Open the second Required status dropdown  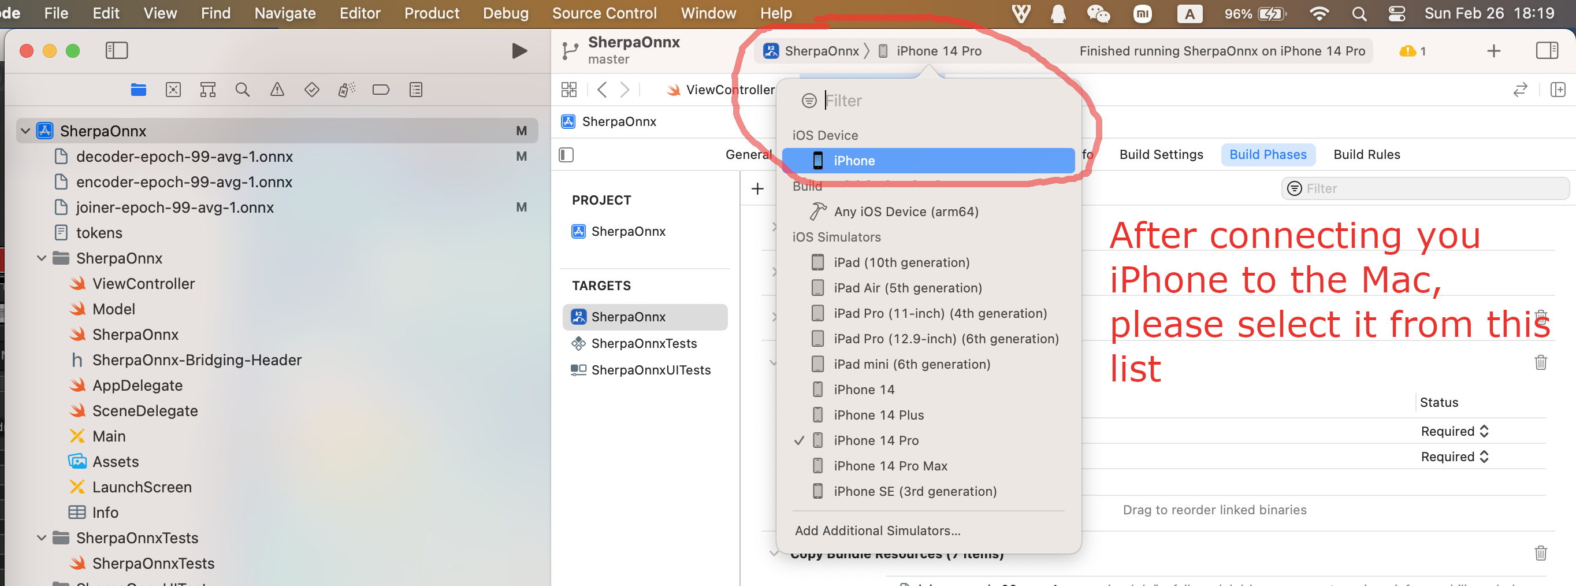pyautogui.click(x=1454, y=457)
